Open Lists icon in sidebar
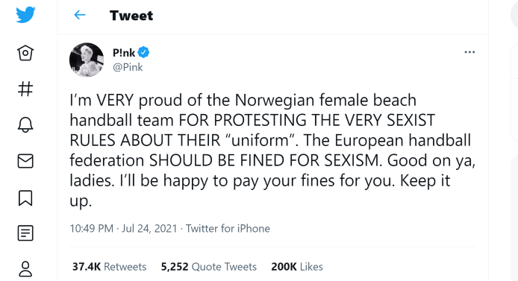518x281 pixels. (25, 233)
